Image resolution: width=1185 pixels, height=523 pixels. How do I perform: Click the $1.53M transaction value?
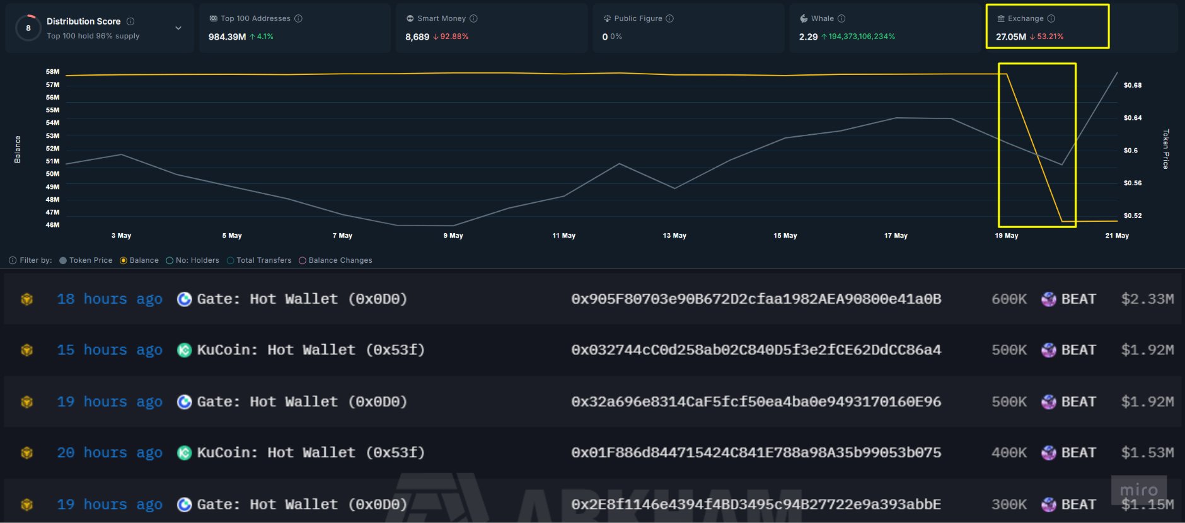1147,453
